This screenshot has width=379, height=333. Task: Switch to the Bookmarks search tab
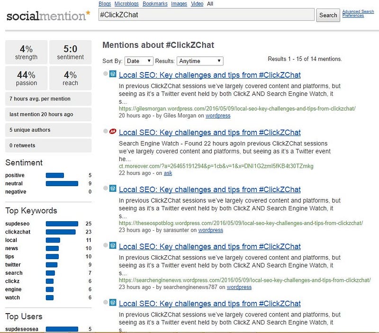pos(155,4)
